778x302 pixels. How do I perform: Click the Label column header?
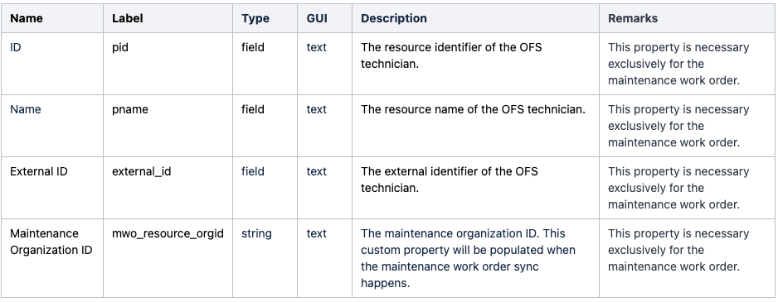click(x=128, y=18)
